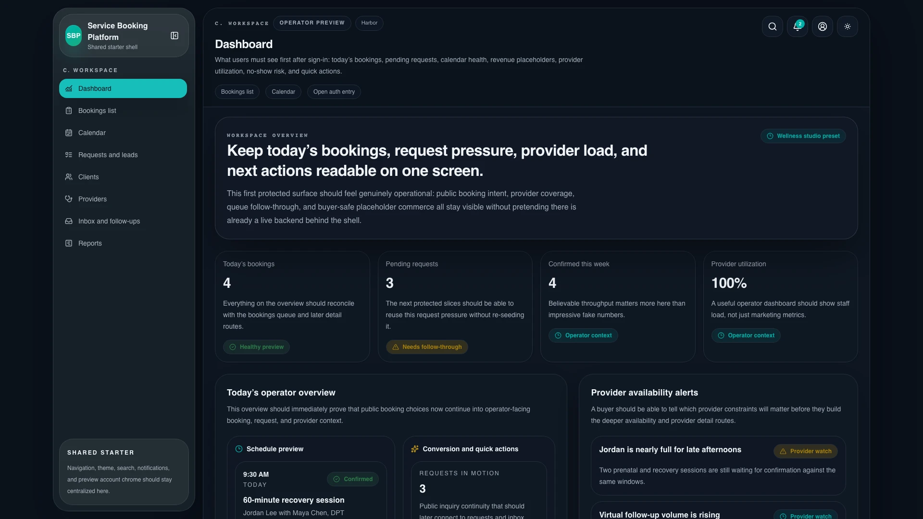Click Today's operator overview heading

coord(281,393)
